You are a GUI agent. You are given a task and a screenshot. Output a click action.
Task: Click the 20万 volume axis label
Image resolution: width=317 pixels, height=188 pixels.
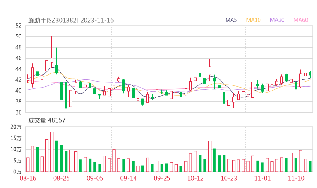[x=16, y=127]
